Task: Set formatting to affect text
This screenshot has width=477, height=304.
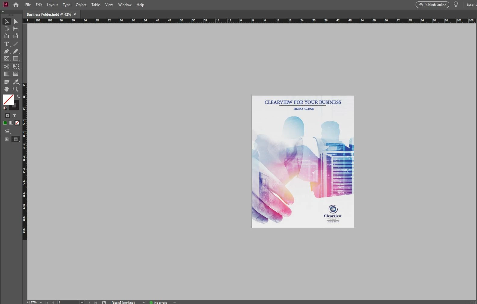Action: tap(14, 116)
